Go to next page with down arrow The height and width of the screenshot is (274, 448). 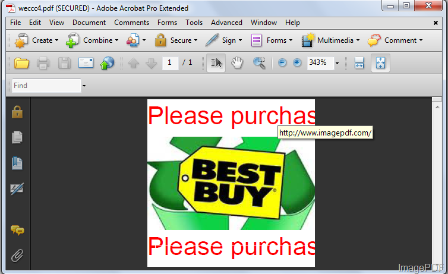click(x=151, y=63)
